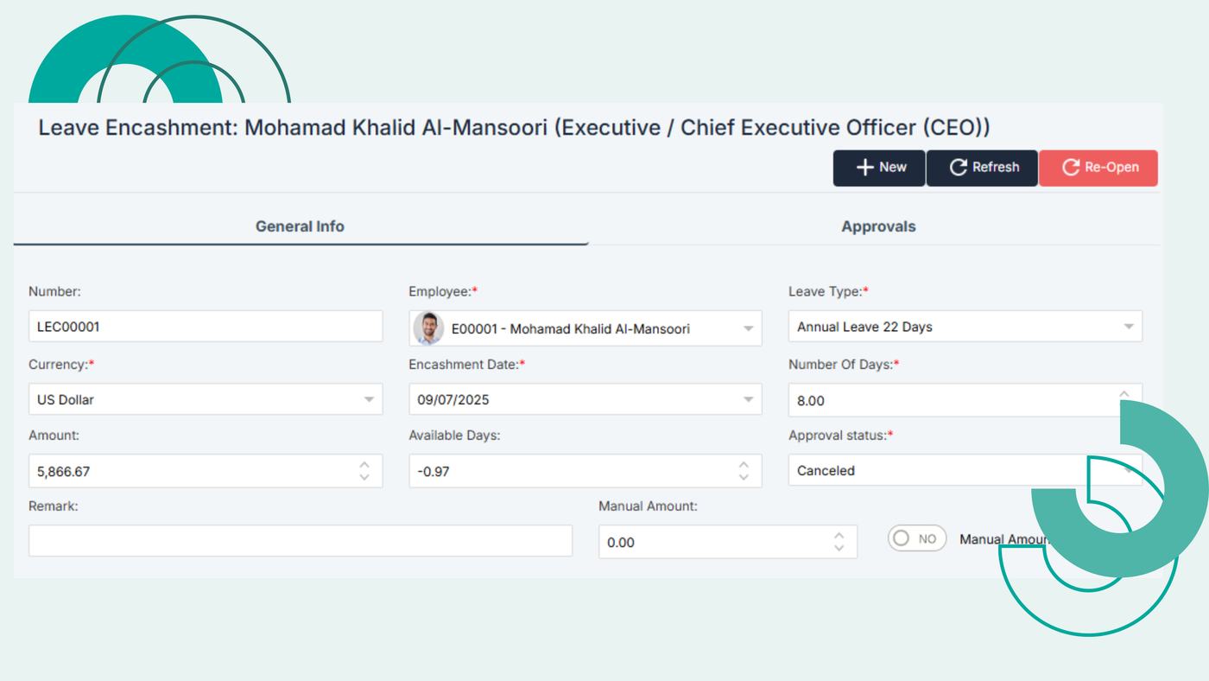Image resolution: width=1209 pixels, height=681 pixels.
Task: Click the employee profile photo
Action: pos(428,328)
